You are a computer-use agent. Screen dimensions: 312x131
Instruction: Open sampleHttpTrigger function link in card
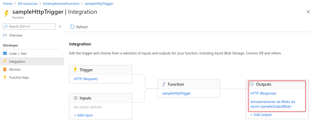point(177,93)
